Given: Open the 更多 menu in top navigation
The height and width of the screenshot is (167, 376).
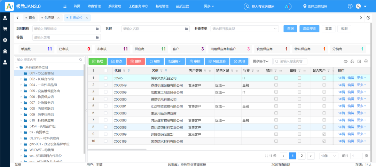Looking at the screenshot, I should 209,6.
